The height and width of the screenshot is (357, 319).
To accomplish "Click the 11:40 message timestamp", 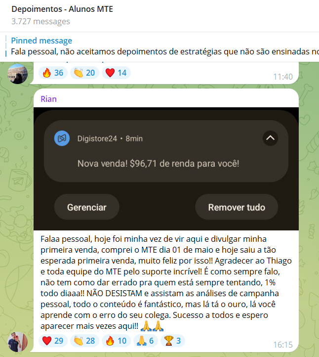I will click(x=282, y=77).
